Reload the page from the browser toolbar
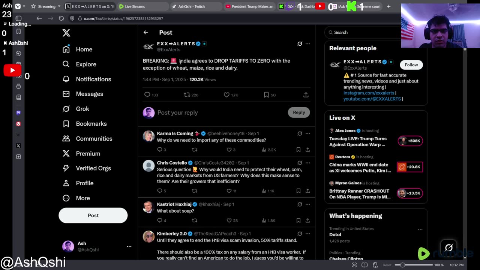This screenshot has width=480, height=270. (61, 18)
